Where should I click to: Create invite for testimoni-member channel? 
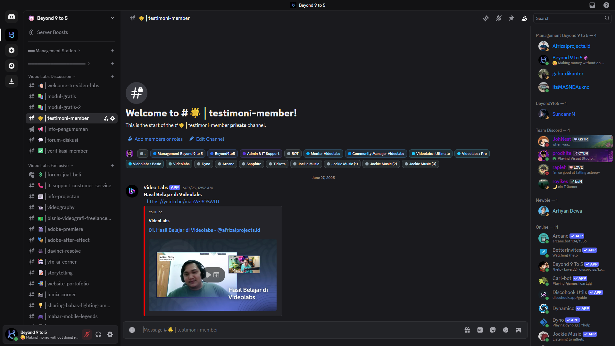point(106,118)
